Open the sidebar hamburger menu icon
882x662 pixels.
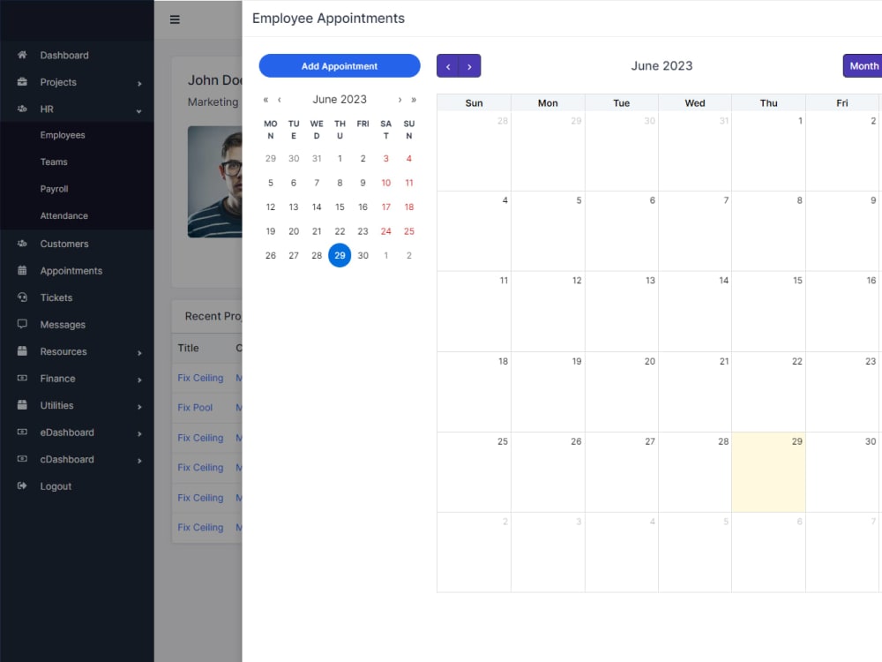point(175,19)
